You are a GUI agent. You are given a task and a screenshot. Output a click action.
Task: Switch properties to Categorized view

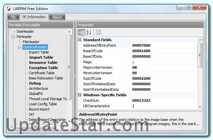[81, 32]
